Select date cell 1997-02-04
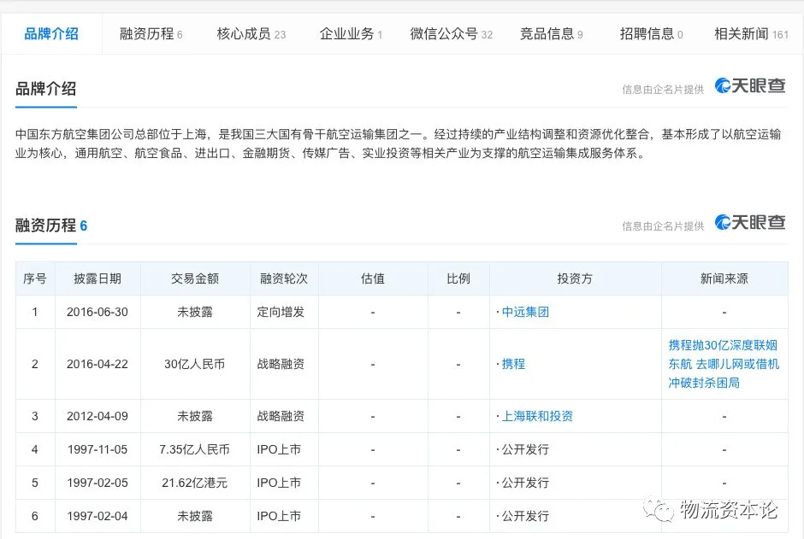 [98, 516]
